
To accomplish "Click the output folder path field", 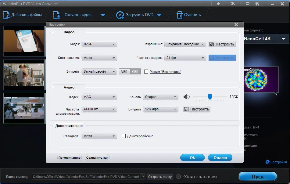I will pyautogui.click(x=86, y=177).
